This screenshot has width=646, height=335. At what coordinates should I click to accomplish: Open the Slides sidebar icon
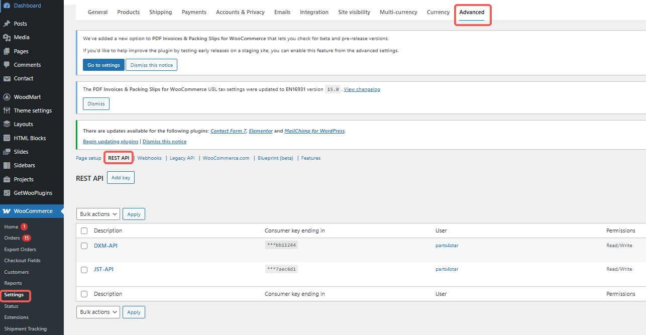click(7, 151)
